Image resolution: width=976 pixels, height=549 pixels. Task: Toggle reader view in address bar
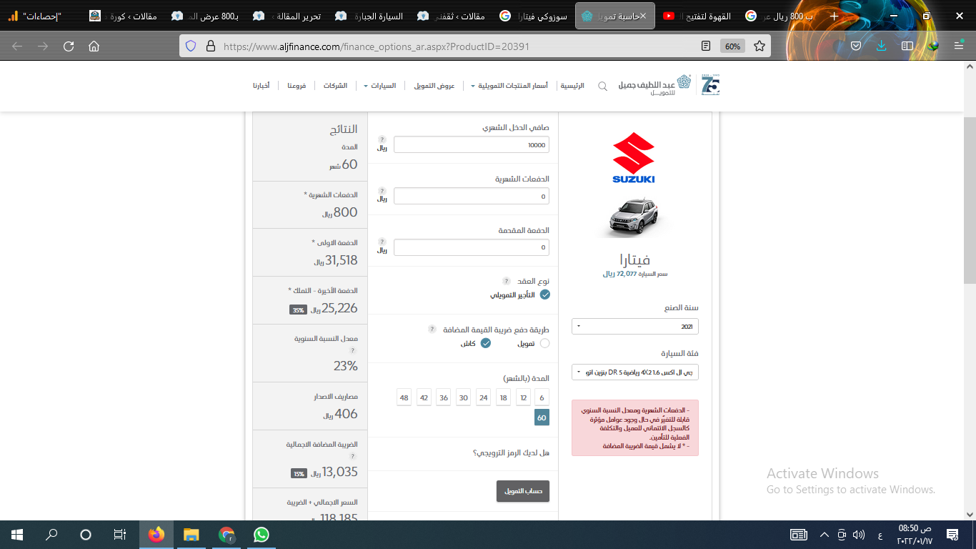click(x=706, y=46)
